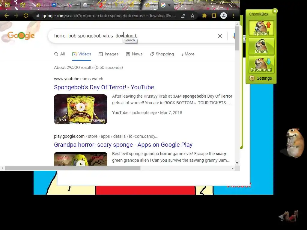
Task: Click 'jacksepticeye' in the video result
Action: click(x=144, y=113)
